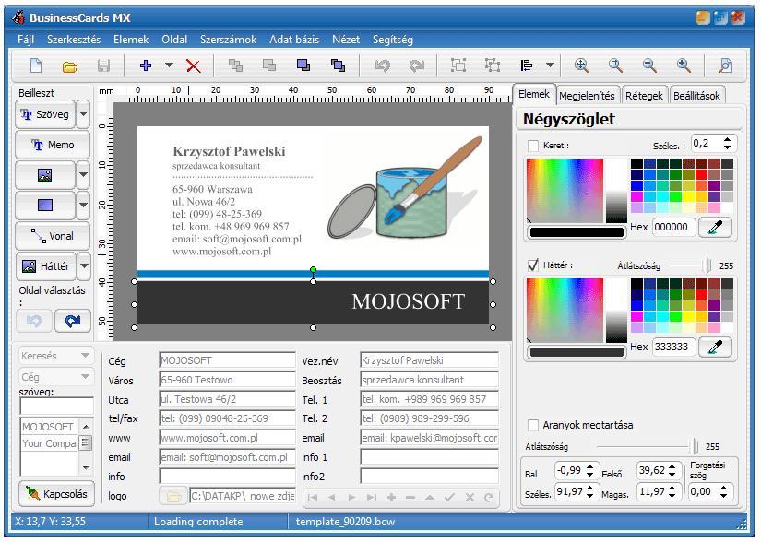Toggle the Arányok megtartása checkbox
The width and height of the screenshot is (761, 542).
(533, 425)
